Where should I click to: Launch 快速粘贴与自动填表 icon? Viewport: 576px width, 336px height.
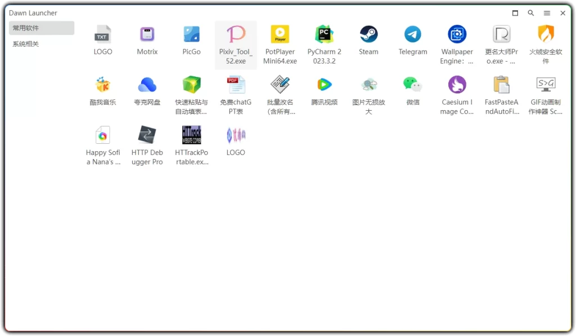pos(191,85)
